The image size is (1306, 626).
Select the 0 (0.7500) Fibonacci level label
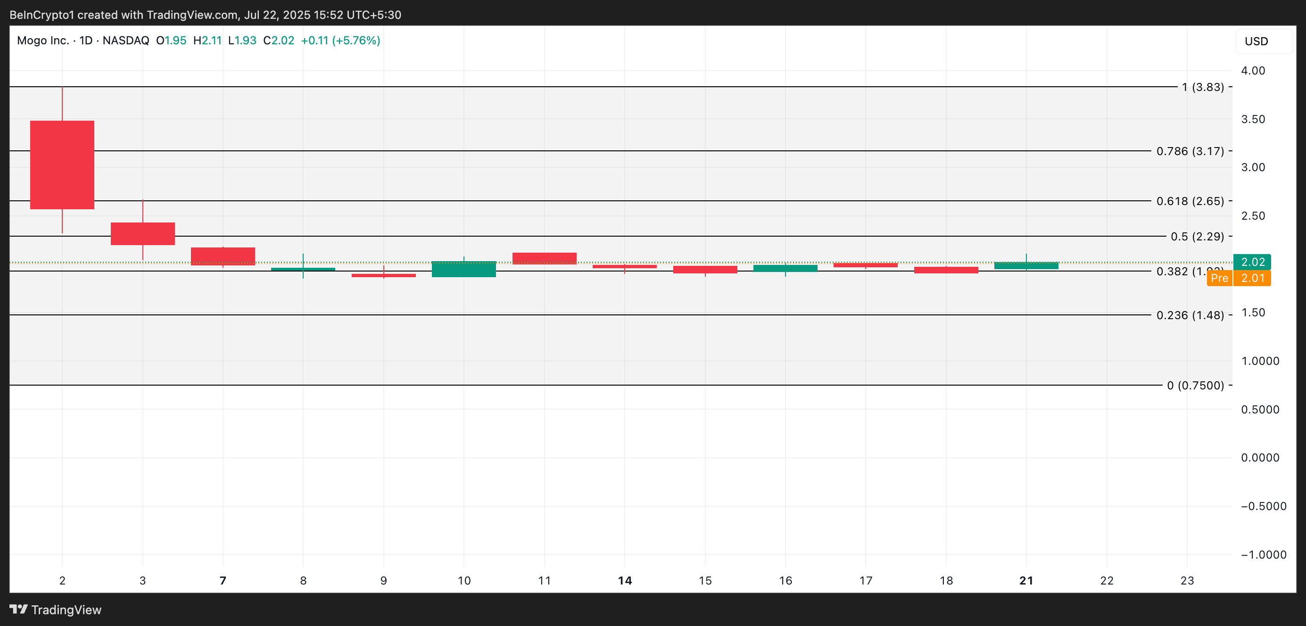pyautogui.click(x=1195, y=385)
